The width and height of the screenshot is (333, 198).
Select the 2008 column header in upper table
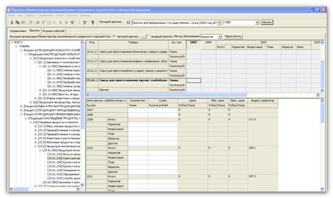point(208,42)
